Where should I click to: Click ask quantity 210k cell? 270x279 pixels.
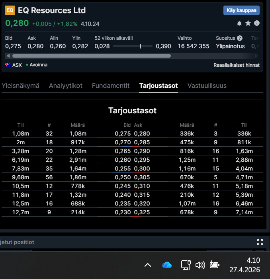click(187, 195)
